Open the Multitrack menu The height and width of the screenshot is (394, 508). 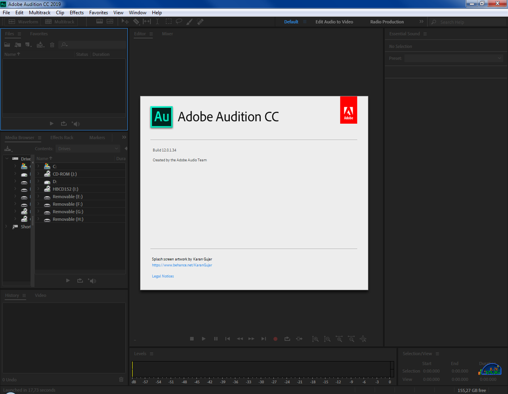pos(39,13)
